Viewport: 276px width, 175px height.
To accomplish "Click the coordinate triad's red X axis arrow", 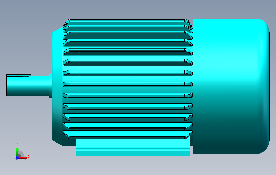I will coord(23,158).
